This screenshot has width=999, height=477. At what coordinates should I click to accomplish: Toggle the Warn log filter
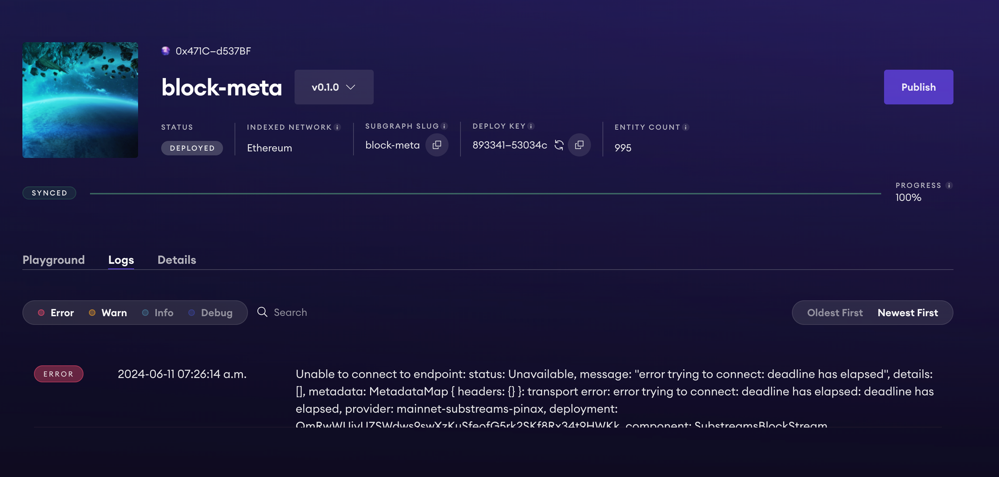108,313
